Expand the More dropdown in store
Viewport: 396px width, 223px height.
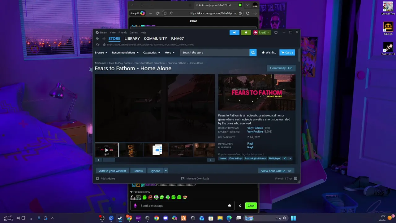170,53
